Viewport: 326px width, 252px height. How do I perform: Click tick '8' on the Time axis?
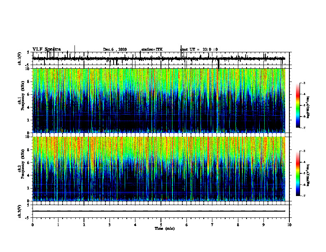pyautogui.click(x=238, y=225)
